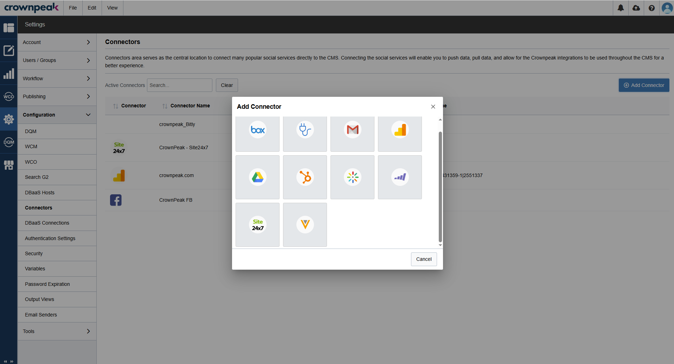Choose the Google Drive connector tile
Image resolution: width=674 pixels, height=364 pixels.
click(257, 177)
